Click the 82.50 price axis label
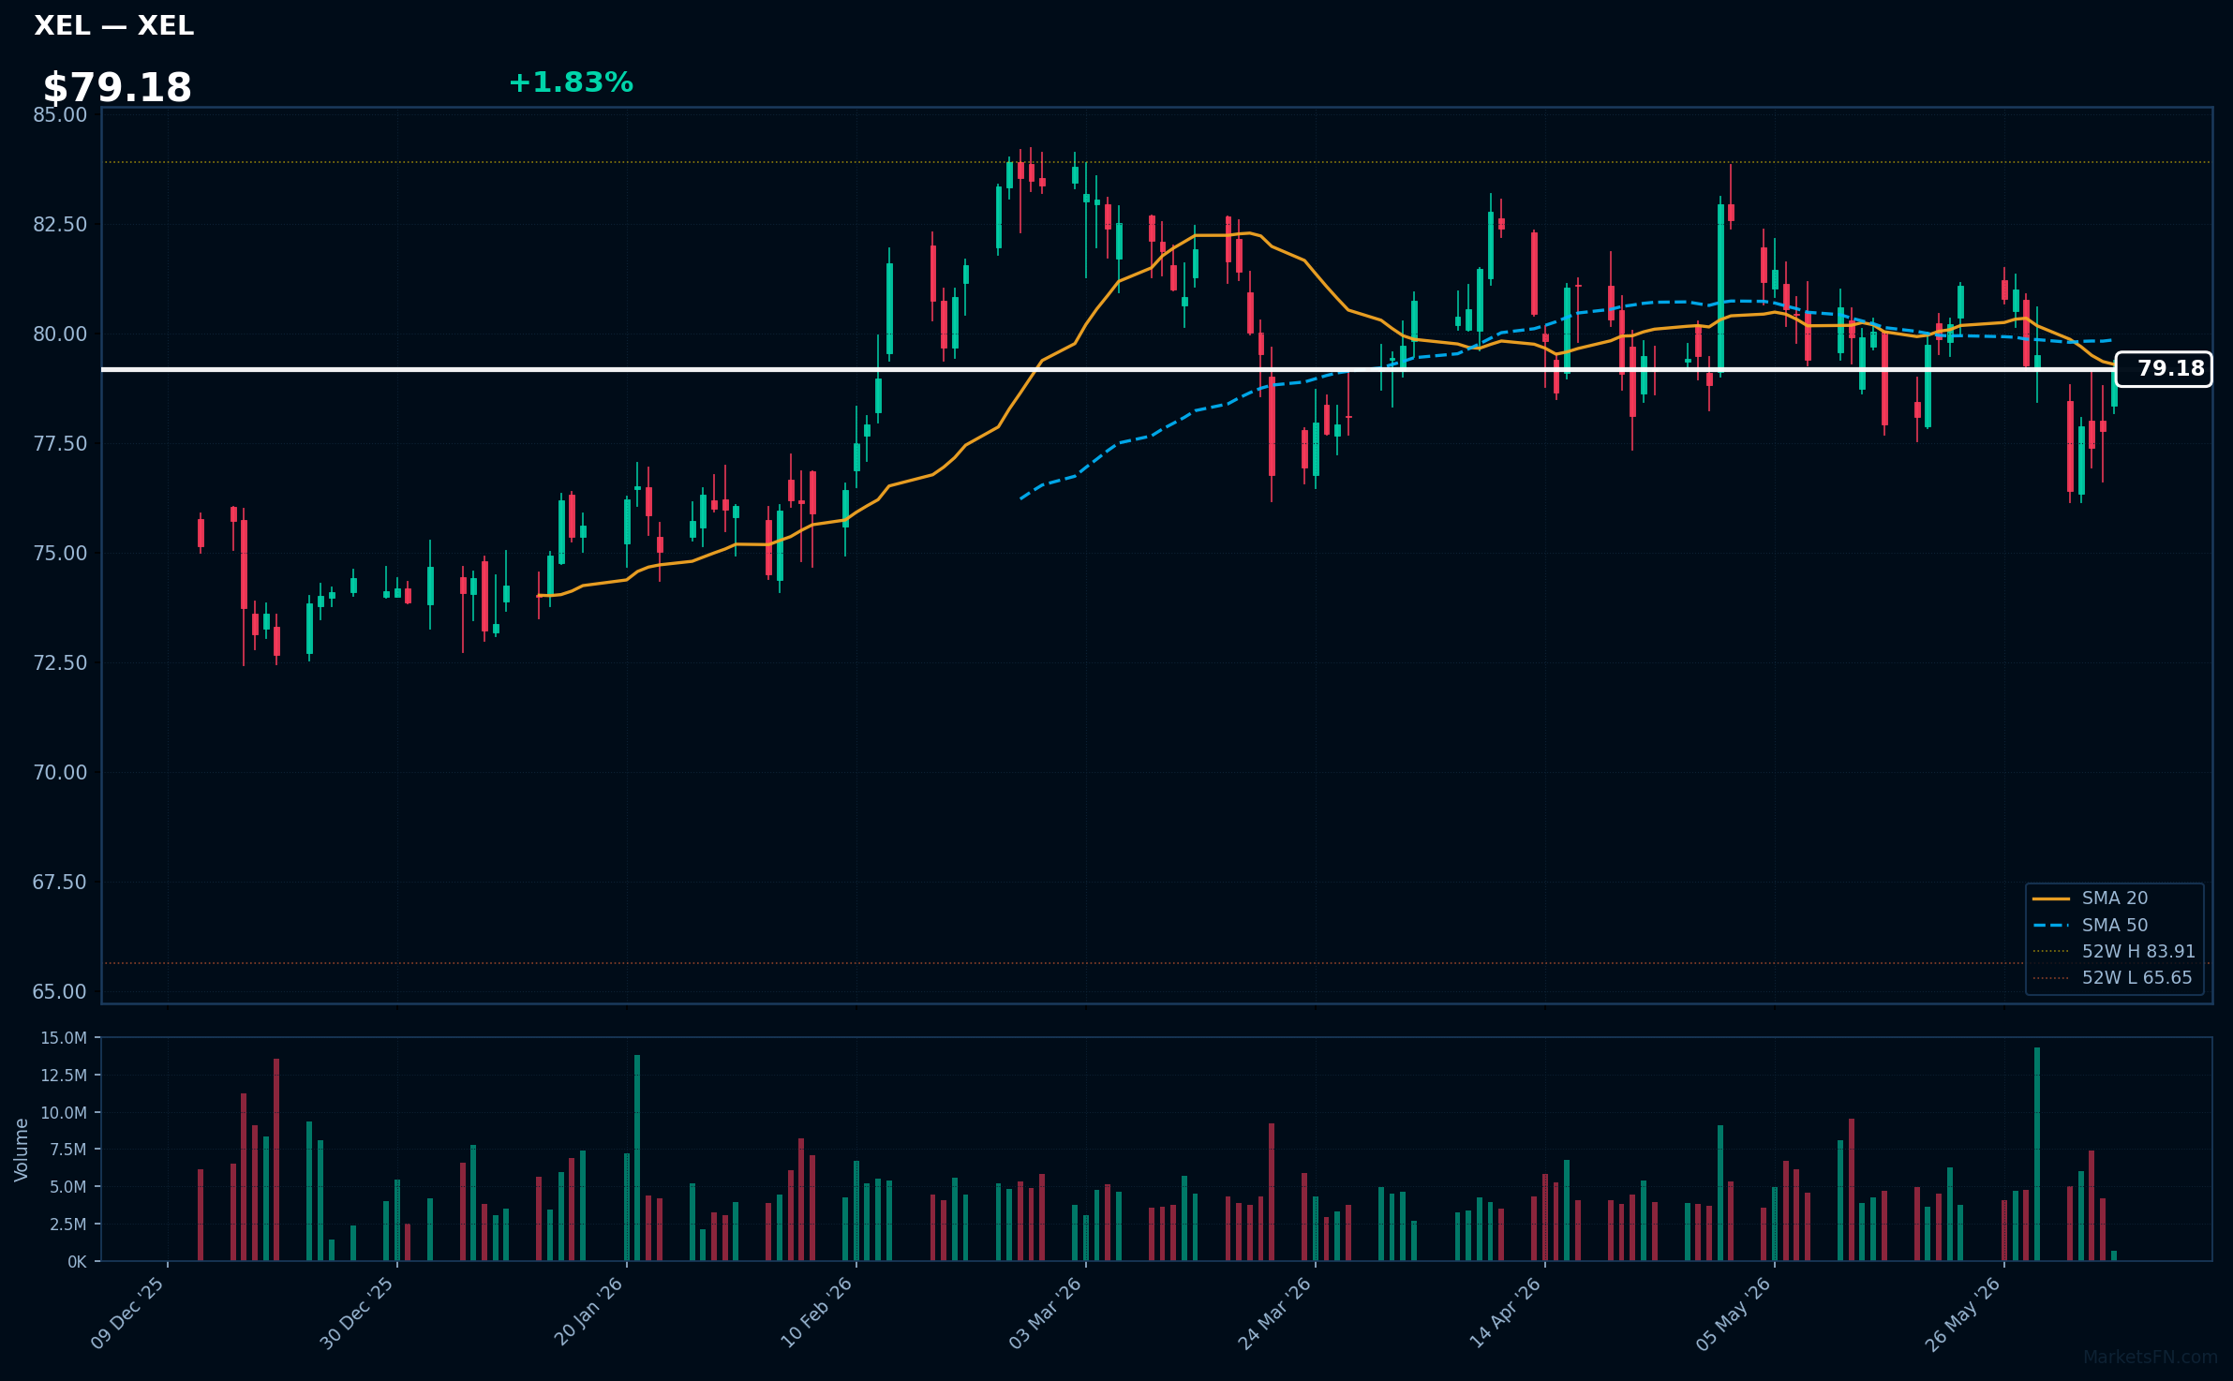Image resolution: width=2233 pixels, height=1381 pixels. (60, 225)
